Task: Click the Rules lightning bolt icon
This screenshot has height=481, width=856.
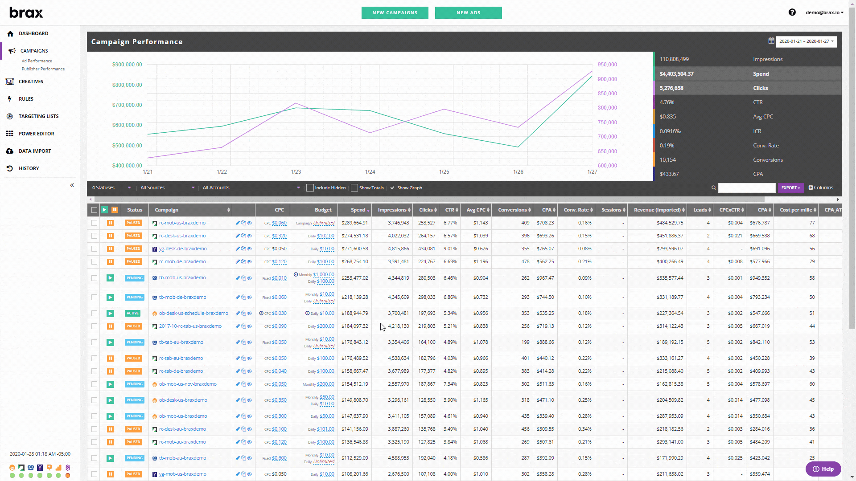Action: tap(9, 99)
